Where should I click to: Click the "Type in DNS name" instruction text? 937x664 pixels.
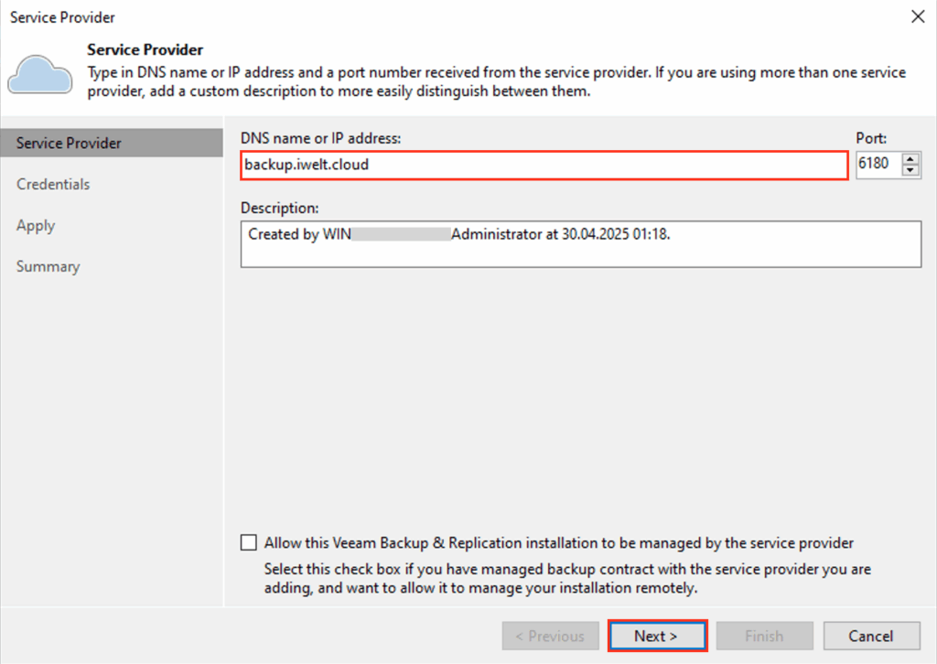coord(497,81)
